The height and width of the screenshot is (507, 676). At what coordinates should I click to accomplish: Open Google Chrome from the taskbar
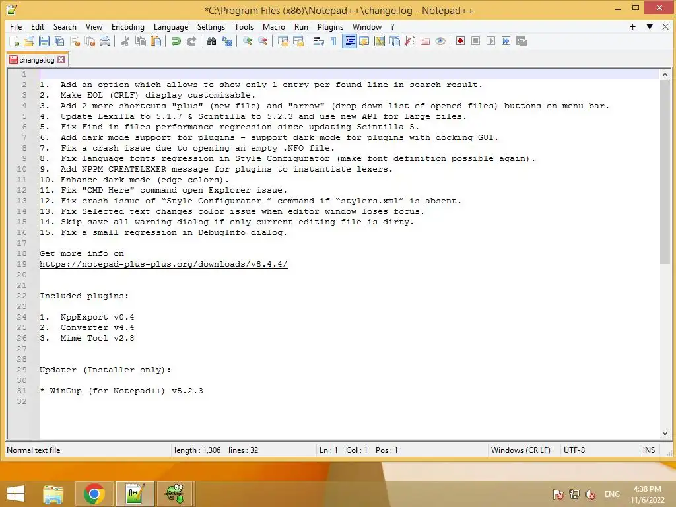[x=94, y=494]
